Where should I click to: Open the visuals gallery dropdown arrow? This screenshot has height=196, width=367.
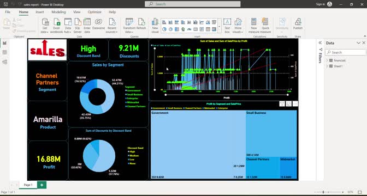220,26
